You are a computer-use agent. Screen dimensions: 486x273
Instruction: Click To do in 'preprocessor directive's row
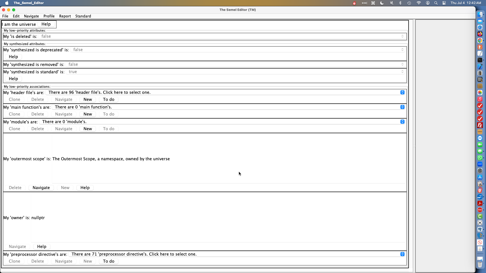coord(109,261)
